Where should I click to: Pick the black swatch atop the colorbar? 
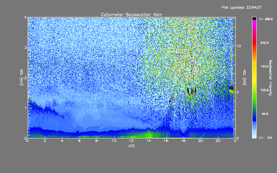point(254,18)
